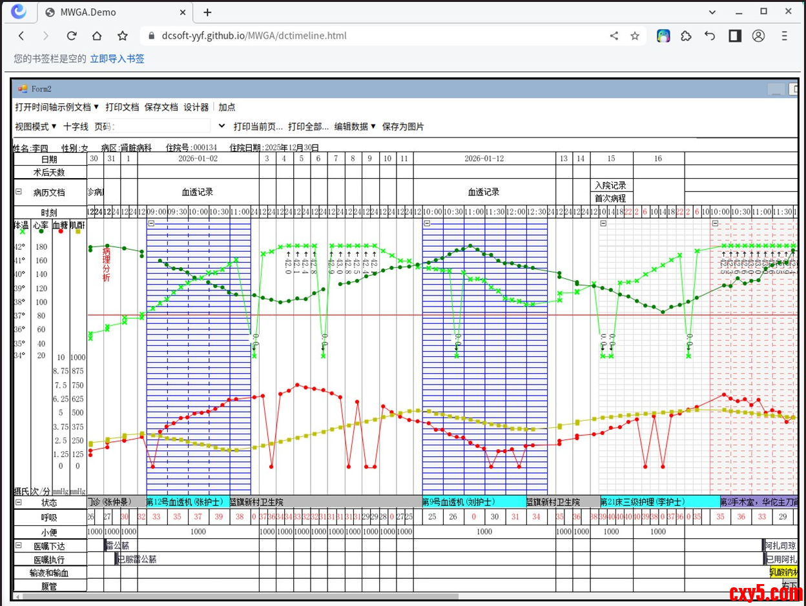Click the 打印文档 menu item
Image resolution: width=806 pixels, height=606 pixels.
pyautogui.click(x=122, y=107)
